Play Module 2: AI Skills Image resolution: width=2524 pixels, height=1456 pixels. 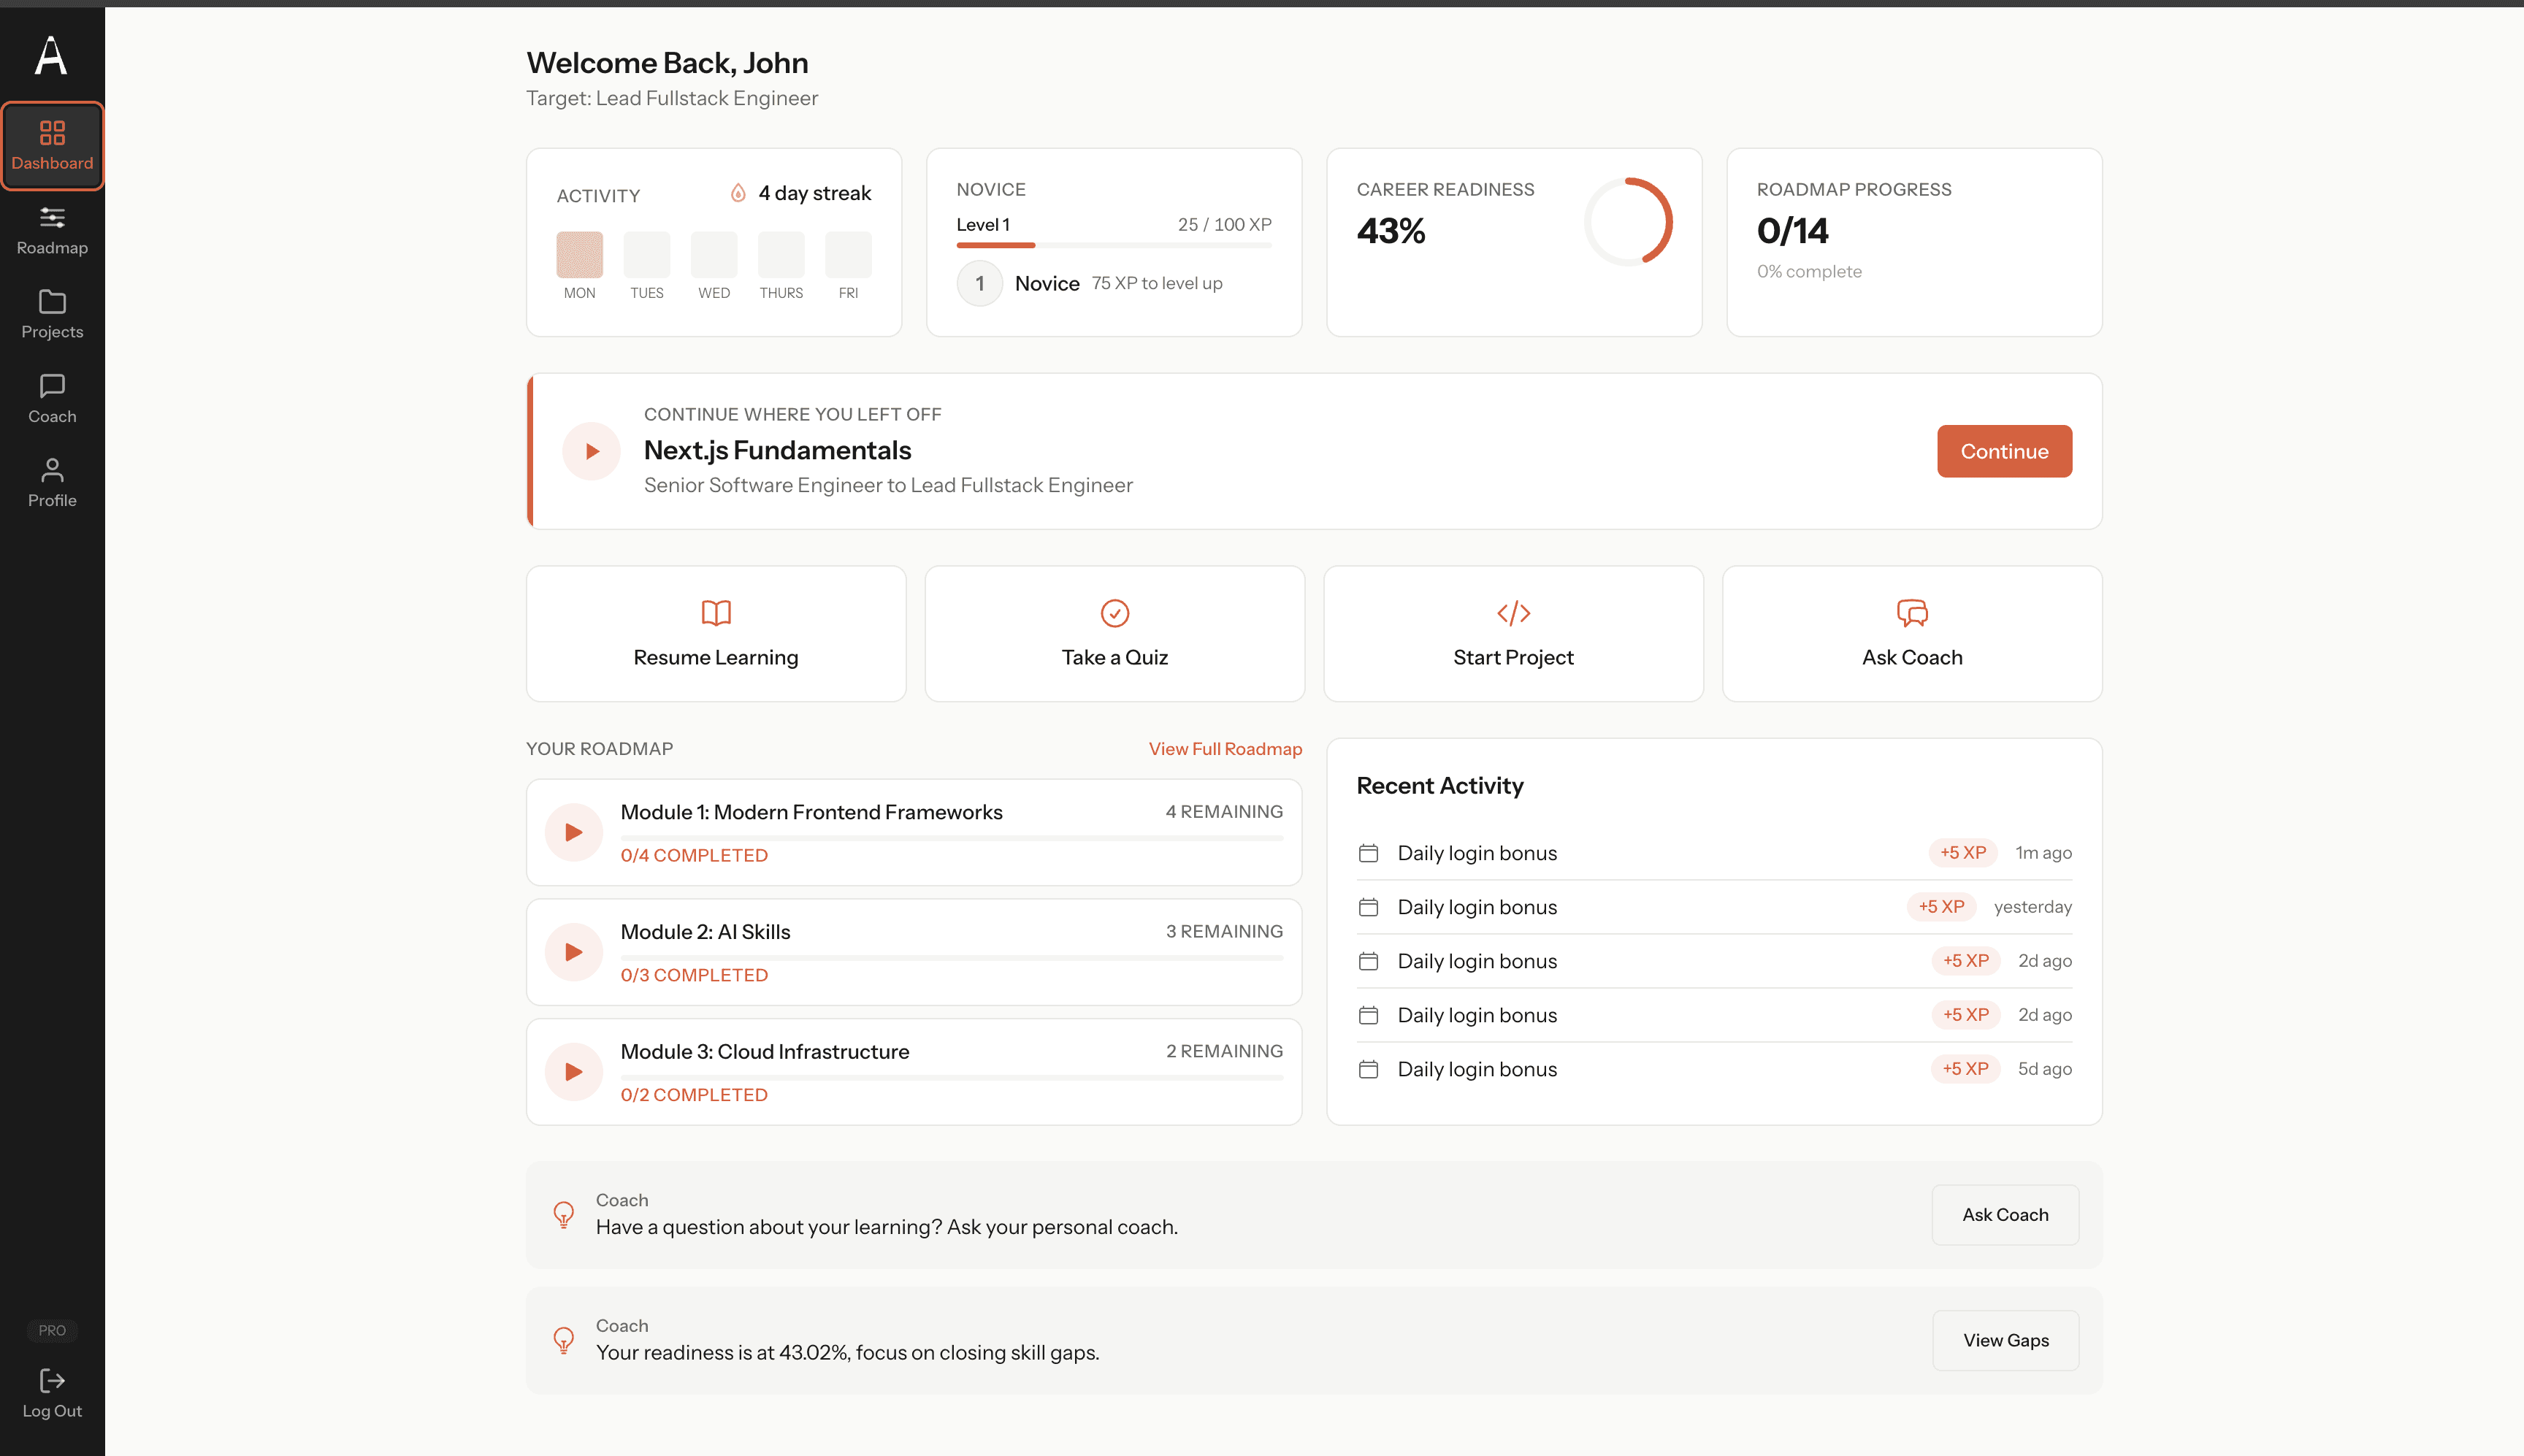(574, 952)
